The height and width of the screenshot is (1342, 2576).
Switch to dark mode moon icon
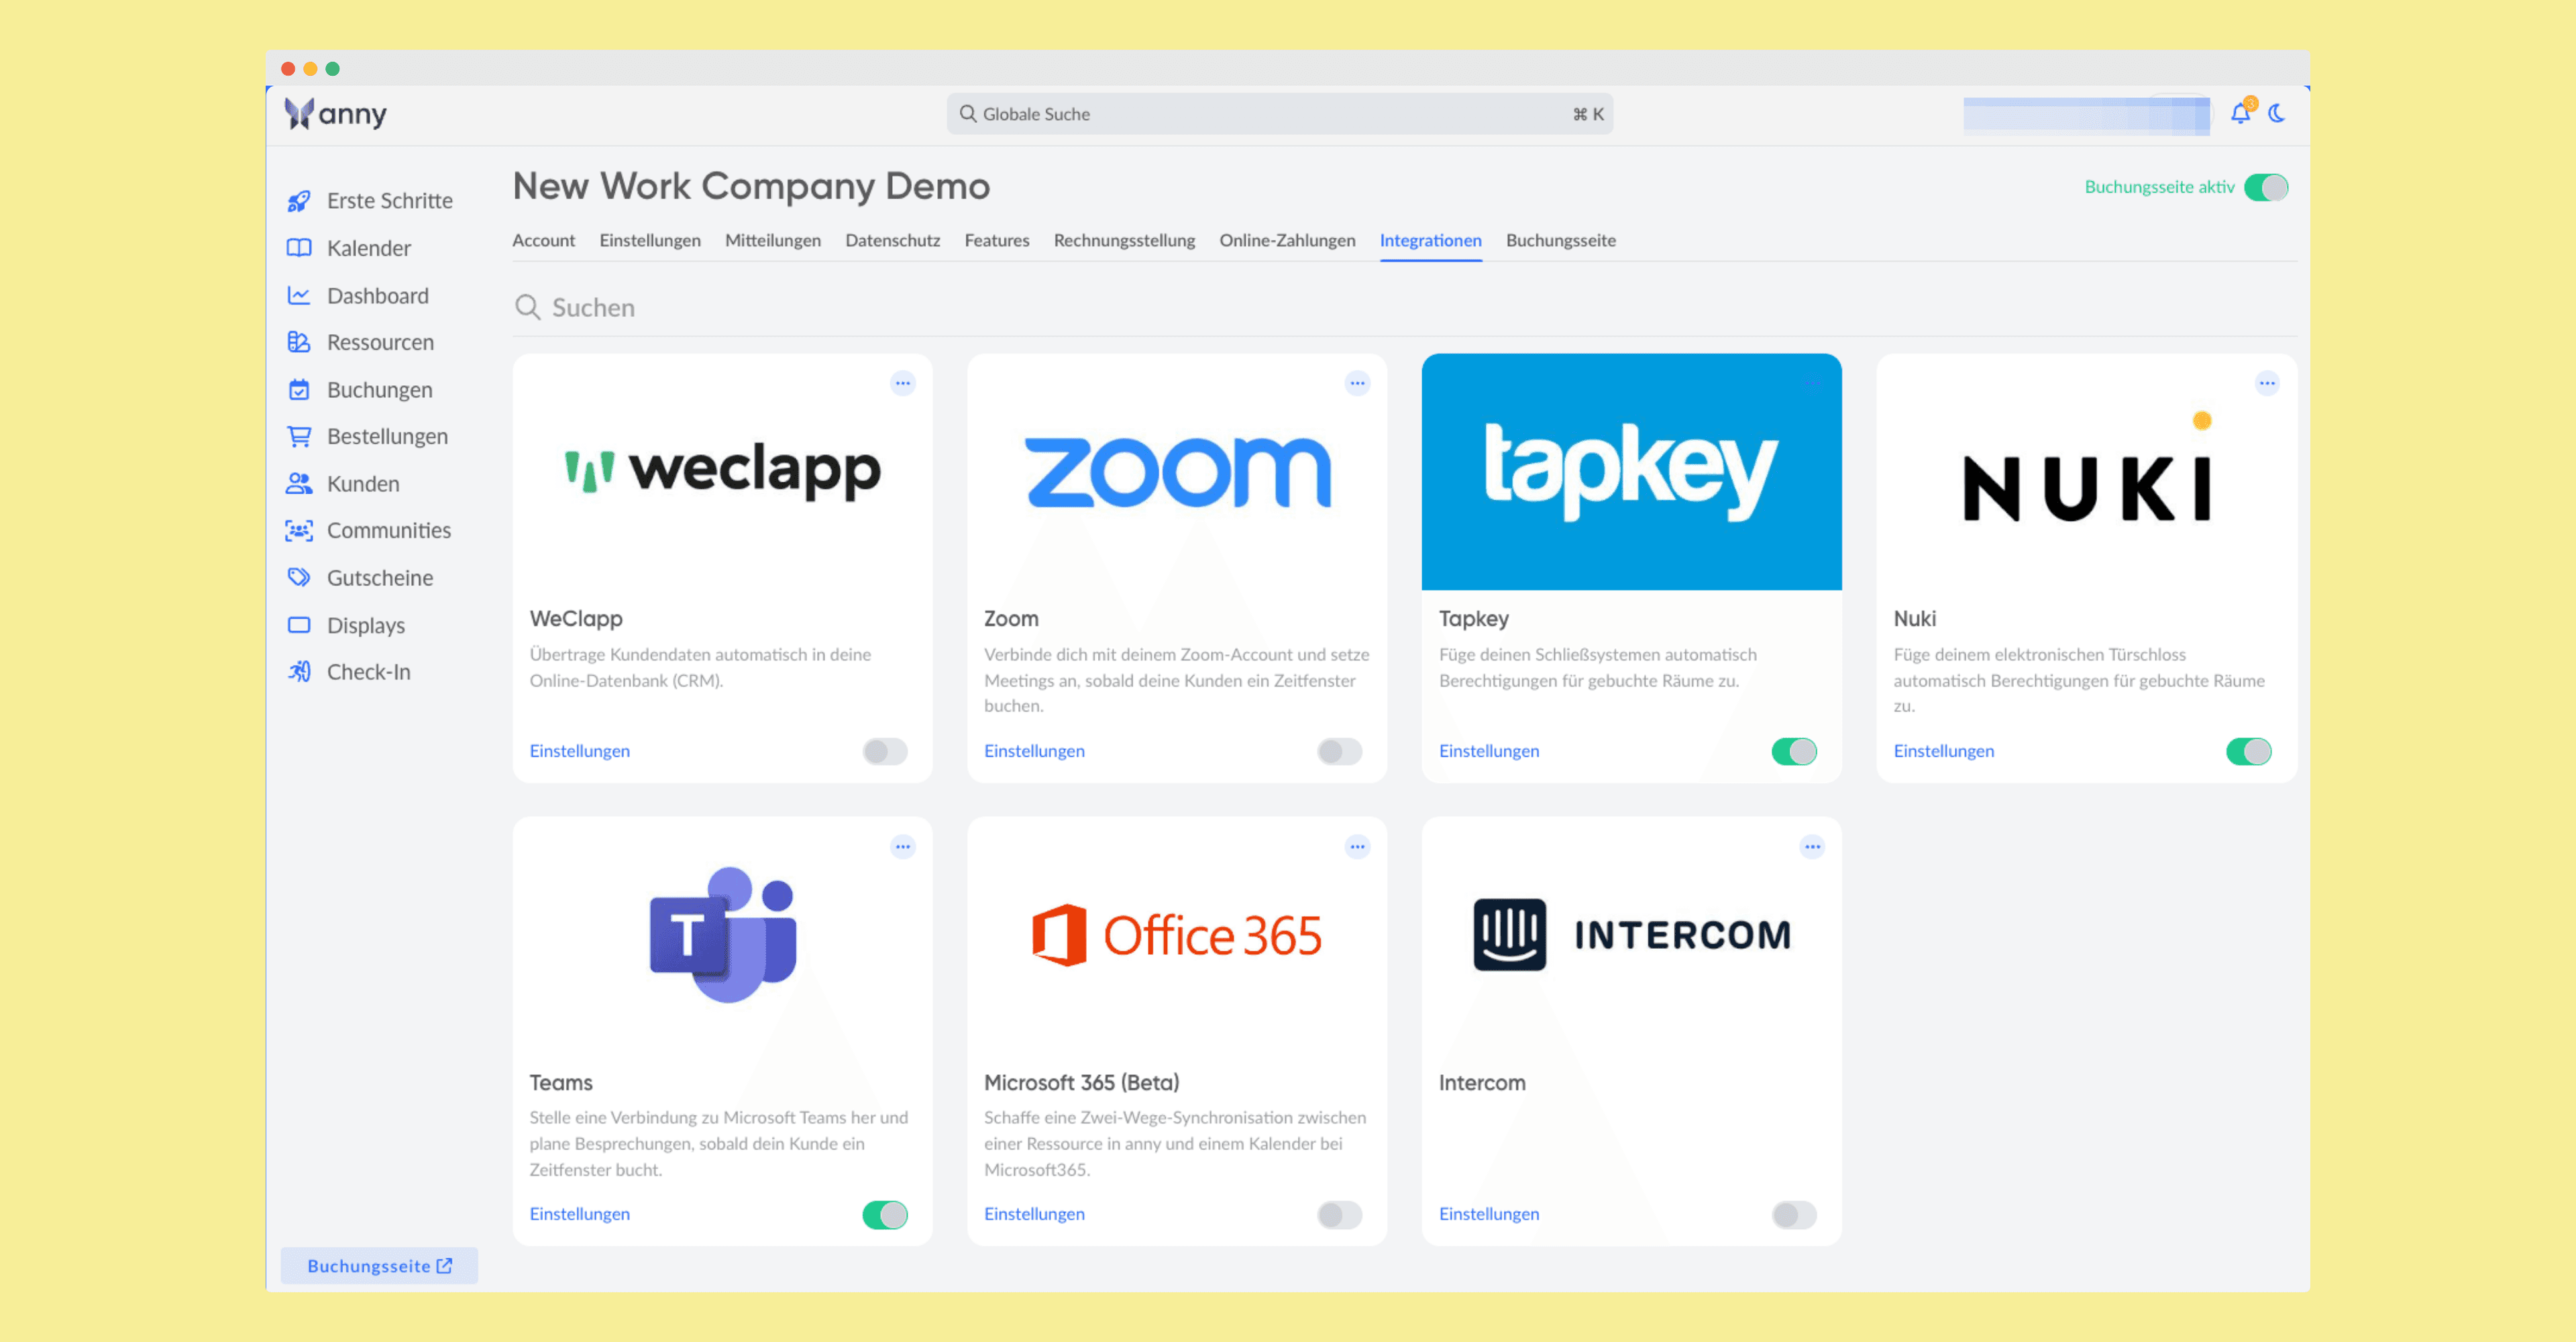pyautogui.click(x=2278, y=113)
